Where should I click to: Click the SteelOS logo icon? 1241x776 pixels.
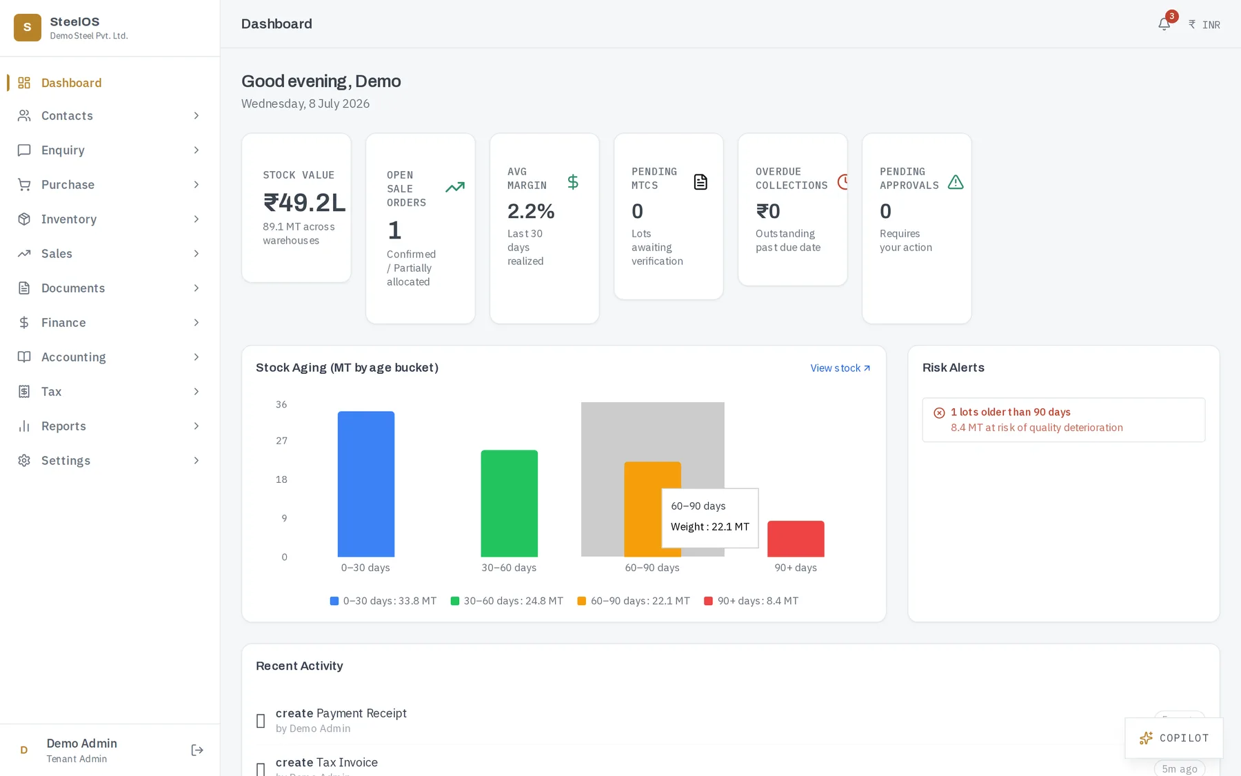28,28
